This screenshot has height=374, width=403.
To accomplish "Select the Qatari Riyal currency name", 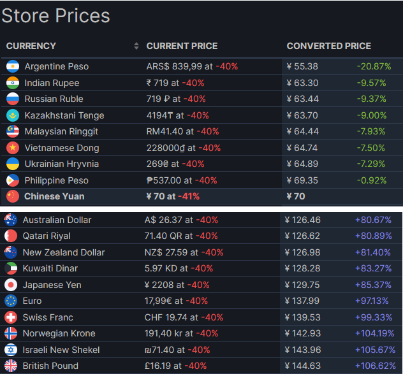I will (47, 236).
